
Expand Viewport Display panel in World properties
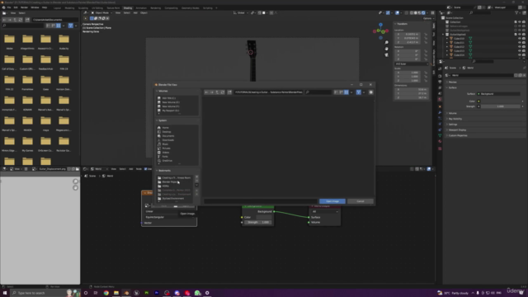point(457,130)
